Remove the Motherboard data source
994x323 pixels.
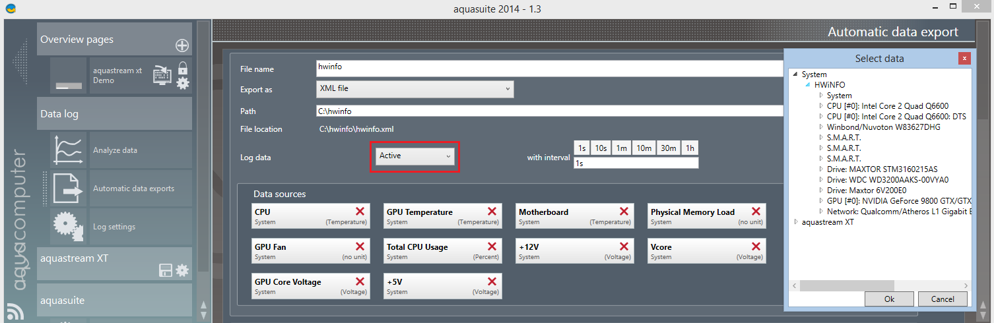[x=624, y=211]
